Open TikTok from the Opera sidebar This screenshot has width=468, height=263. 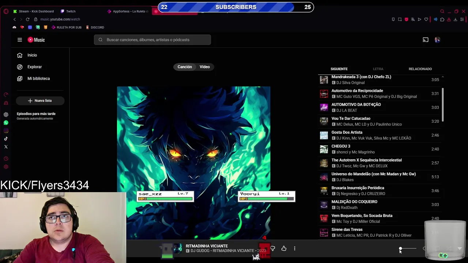[x=6, y=139]
